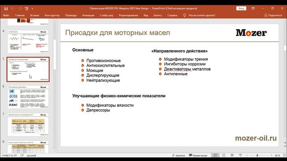287x161 pixels.
Task: Click the 'русский' language indicator
Action: click(x=31, y=156)
